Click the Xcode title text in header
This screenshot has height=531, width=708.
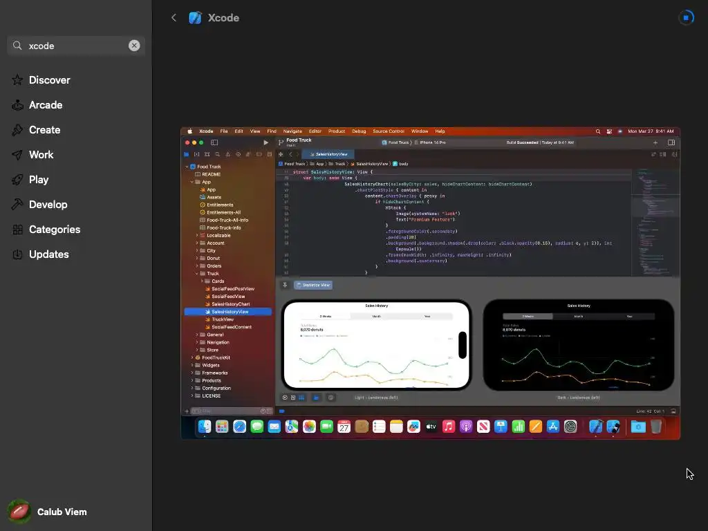223,17
